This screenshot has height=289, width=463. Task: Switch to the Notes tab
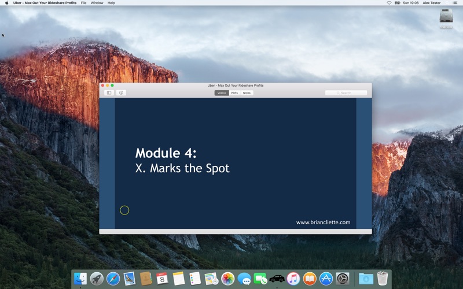click(x=247, y=93)
